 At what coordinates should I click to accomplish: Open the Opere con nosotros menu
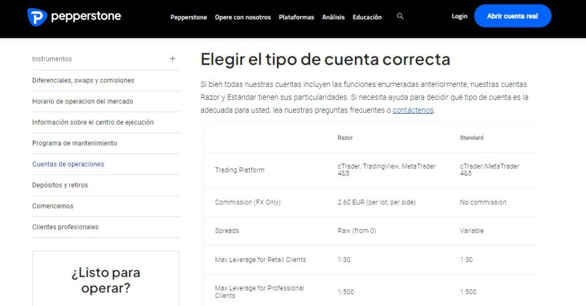(x=243, y=17)
